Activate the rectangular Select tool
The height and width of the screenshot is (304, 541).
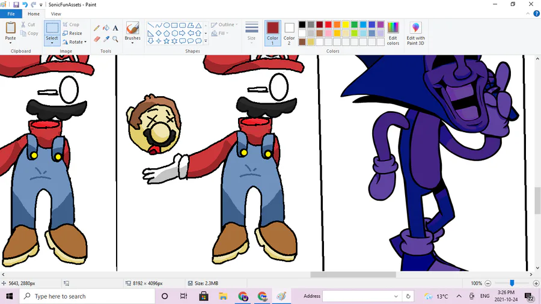[52, 28]
